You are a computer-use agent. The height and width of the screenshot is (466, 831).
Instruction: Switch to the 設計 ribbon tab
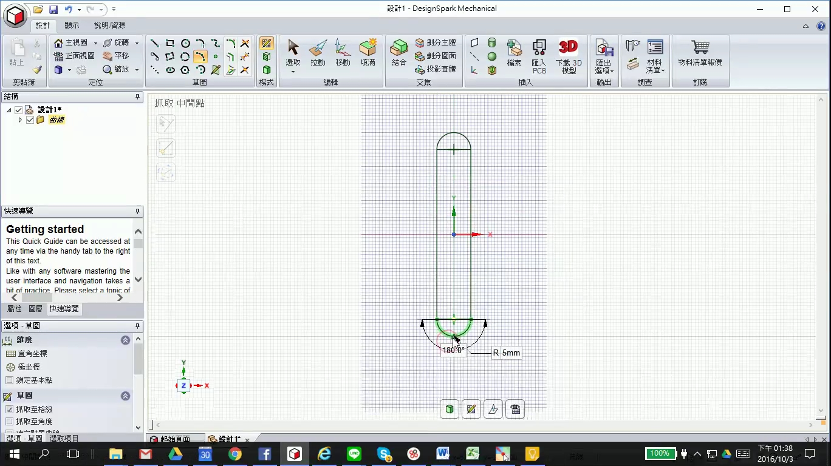(43, 25)
